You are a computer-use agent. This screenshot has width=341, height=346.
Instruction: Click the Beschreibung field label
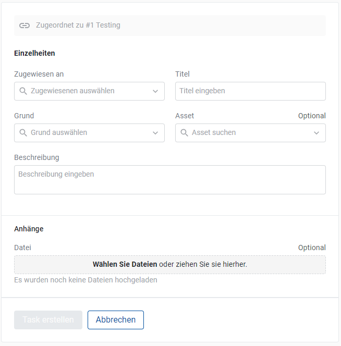click(x=36, y=157)
